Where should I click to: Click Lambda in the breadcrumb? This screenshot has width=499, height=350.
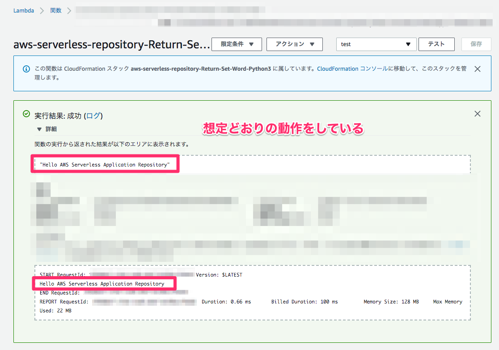pos(23,10)
